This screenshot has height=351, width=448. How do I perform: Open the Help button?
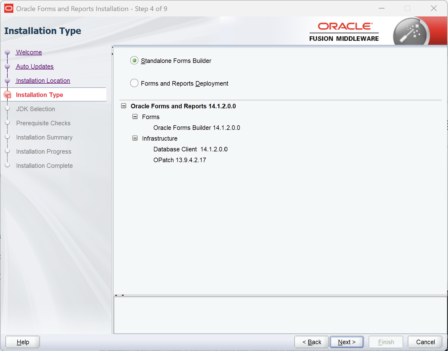coord(23,342)
